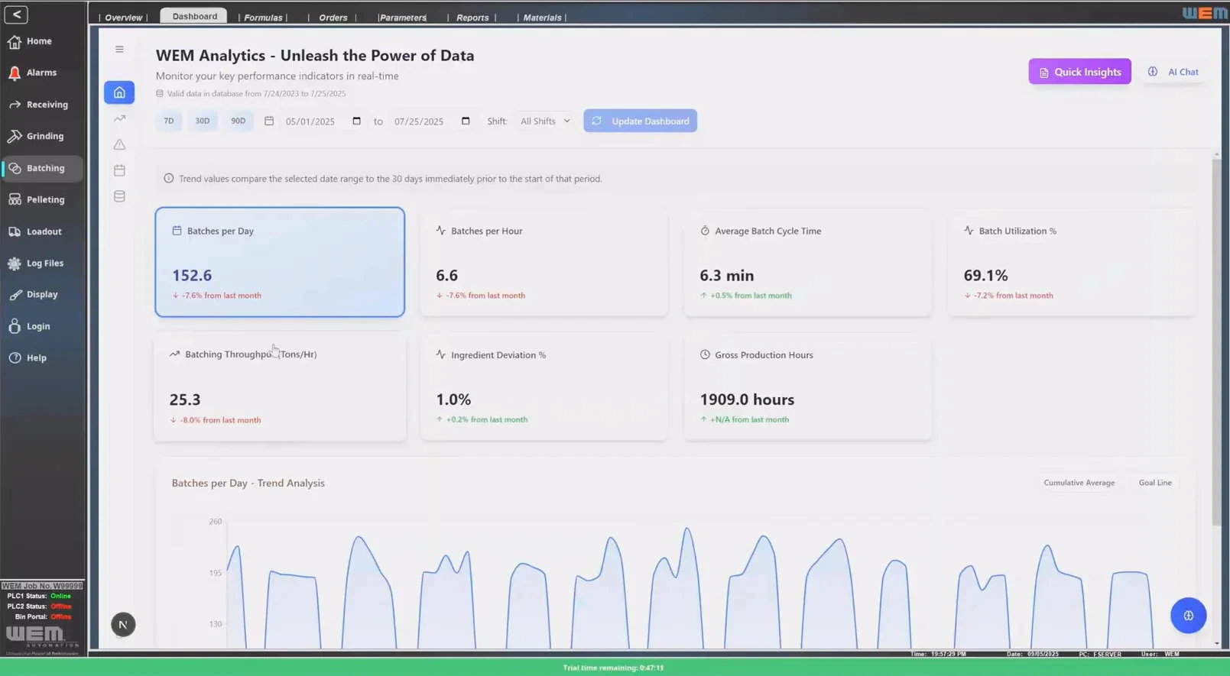Click the 'Valid data in database' text
Image resolution: width=1230 pixels, height=676 pixels.
[x=256, y=94]
